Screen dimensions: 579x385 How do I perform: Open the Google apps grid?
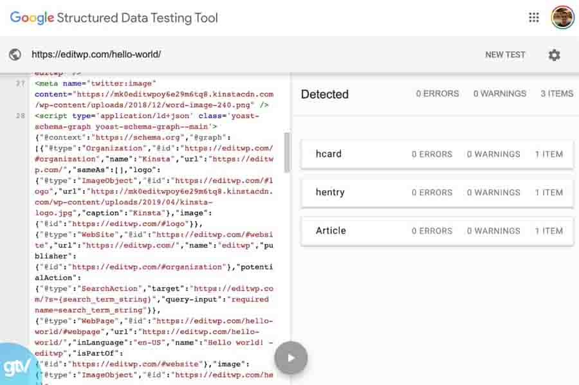click(534, 17)
